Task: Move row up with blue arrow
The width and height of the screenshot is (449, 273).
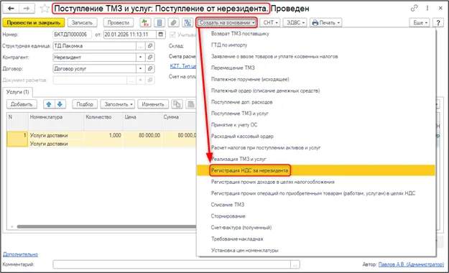Action: tap(49, 104)
